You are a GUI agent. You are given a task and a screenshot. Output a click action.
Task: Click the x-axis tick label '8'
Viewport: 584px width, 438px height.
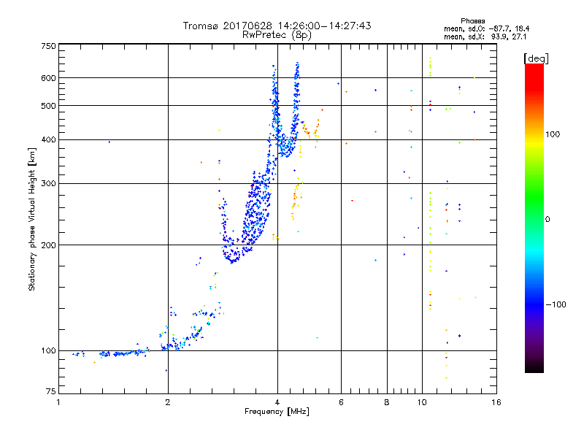(x=387, y=402)
